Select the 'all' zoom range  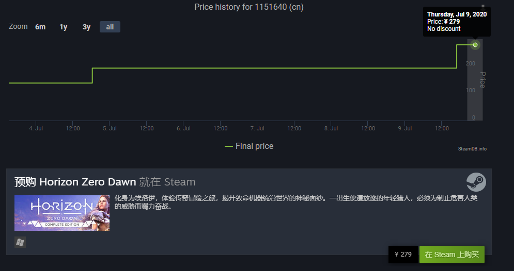pos(110,27)
